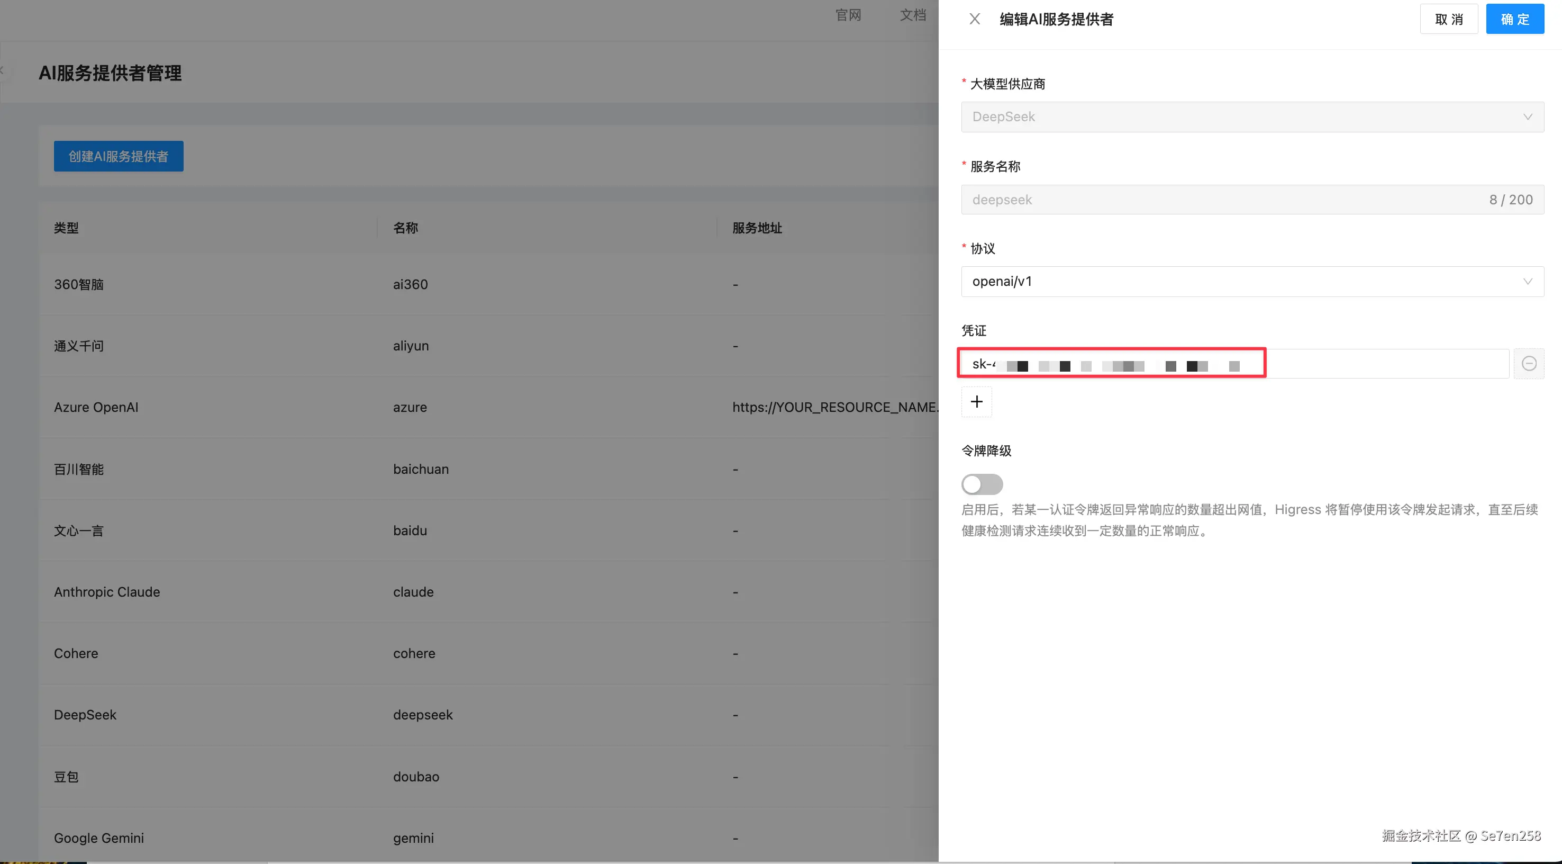Toggle the 令牌降级 token fallback switch
The width and height of the screenshot is (1562, 864).
click(982, 484)
